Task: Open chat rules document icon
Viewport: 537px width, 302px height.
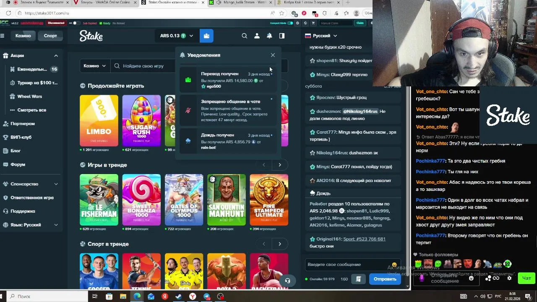Action: coord(358,279)
